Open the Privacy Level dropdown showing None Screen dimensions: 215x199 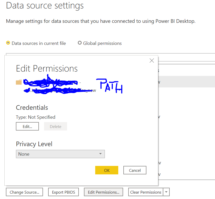pos(60,154)
